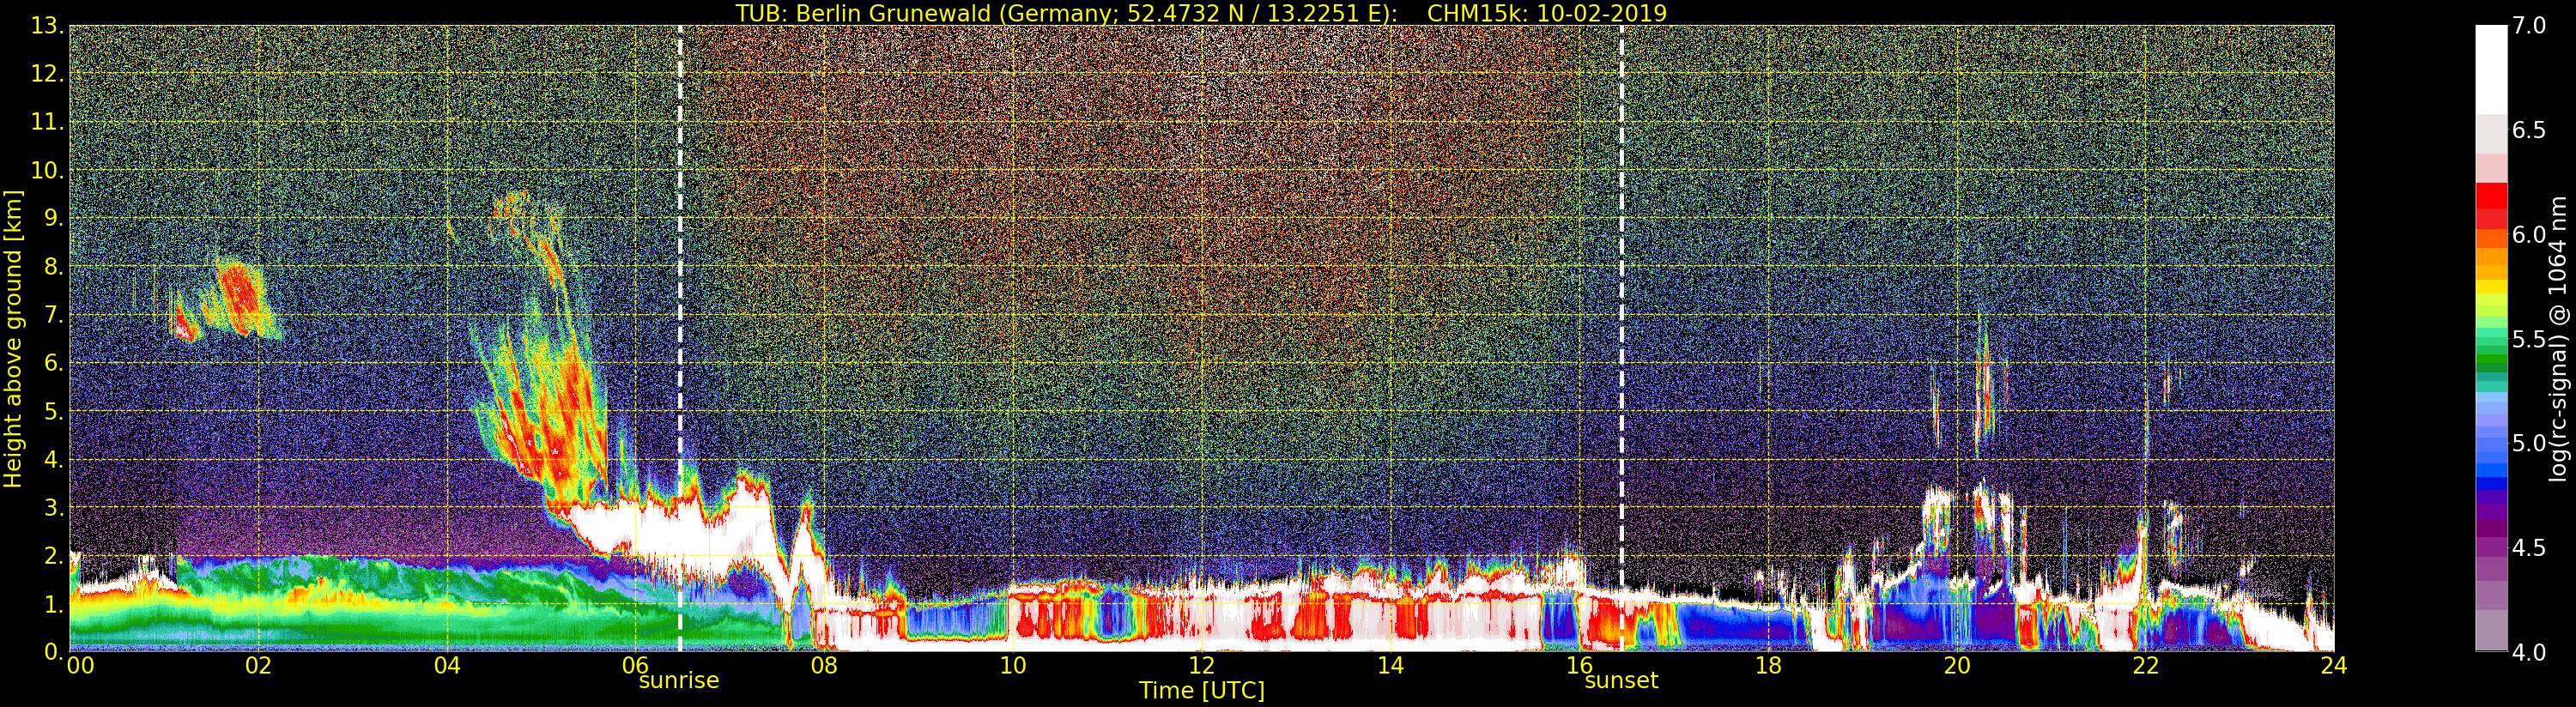Click the 'sunrise' label below the axis
This screenshot has height=707, width=2576.
coord(679,680)
